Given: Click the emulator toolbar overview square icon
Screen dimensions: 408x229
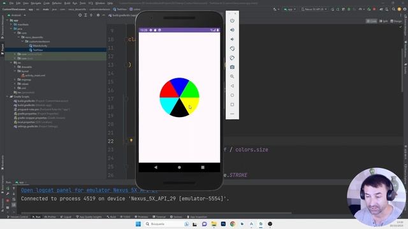Looking at the screenshot, I should 232,104.
